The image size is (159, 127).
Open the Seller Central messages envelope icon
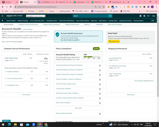coord(141,16)
